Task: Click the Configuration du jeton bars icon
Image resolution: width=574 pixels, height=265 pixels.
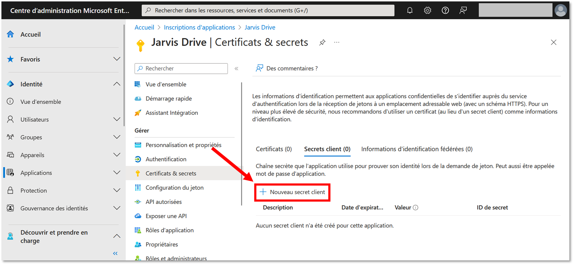Action: (138, 188)
